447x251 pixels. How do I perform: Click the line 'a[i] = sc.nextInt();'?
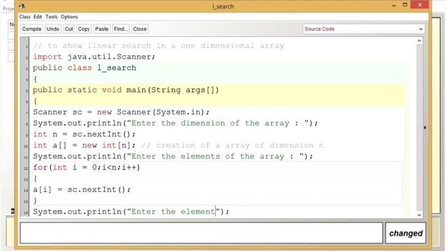tap(82, 190)
